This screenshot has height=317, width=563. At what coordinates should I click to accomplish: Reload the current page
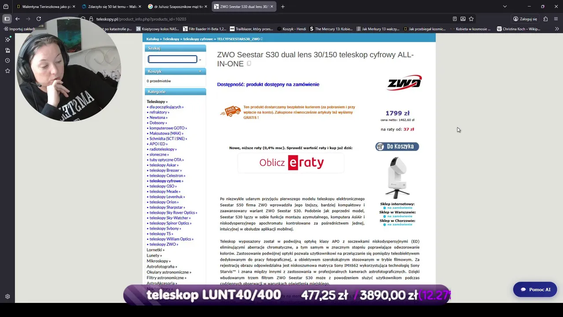tap(39, 19)
